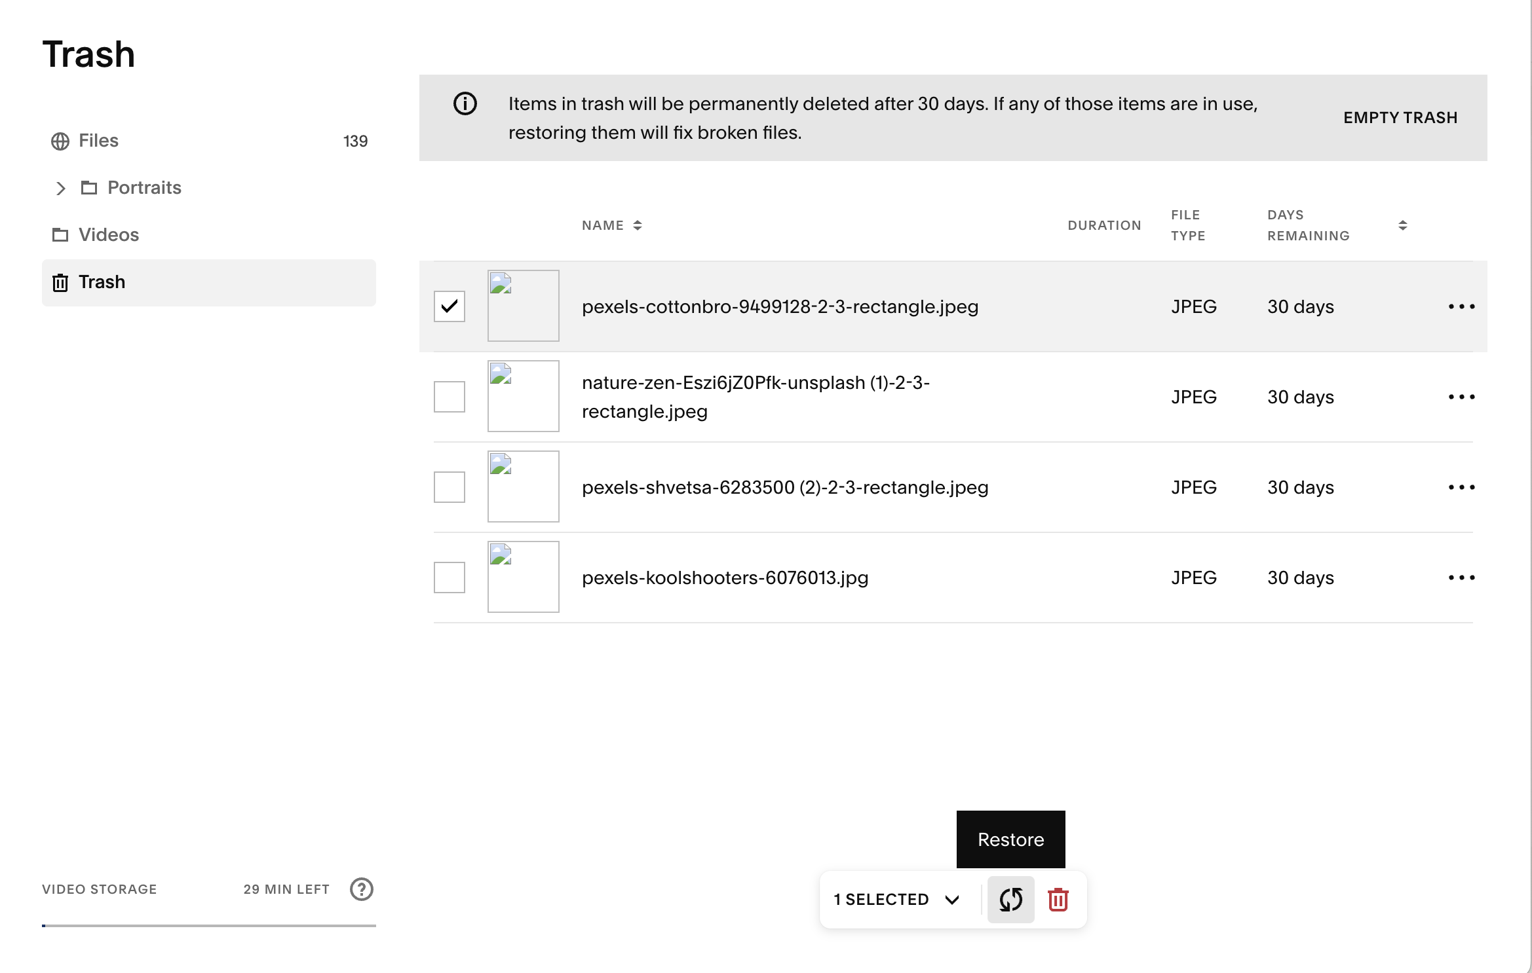Viewport: 1532px width, 973px height.
Task: Click the Restore circular arrows icon
Action: (1010, 899)
